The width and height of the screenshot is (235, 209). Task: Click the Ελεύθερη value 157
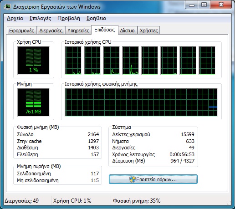click(95, 154)
